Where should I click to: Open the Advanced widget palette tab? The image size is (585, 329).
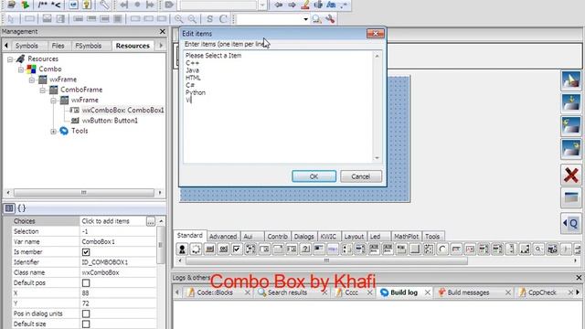[x=223, y=237]
